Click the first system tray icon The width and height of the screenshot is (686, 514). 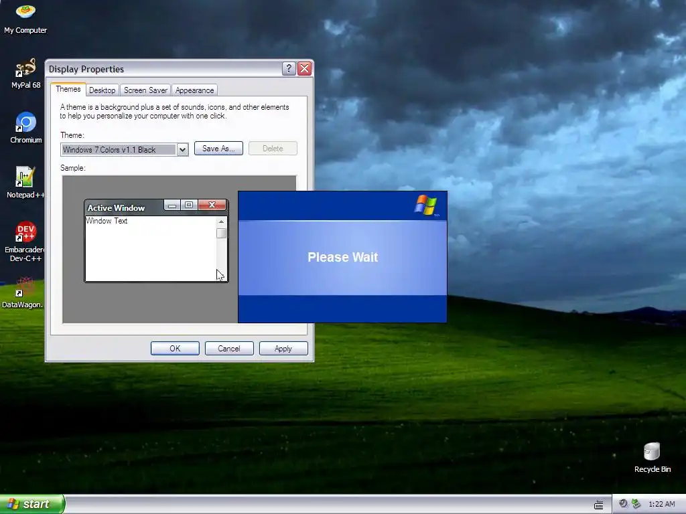tap(623, 504)
